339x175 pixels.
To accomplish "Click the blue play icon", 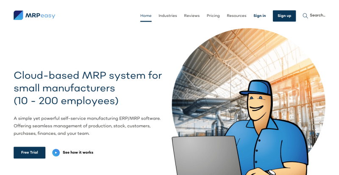I will [x=56, y=153].
